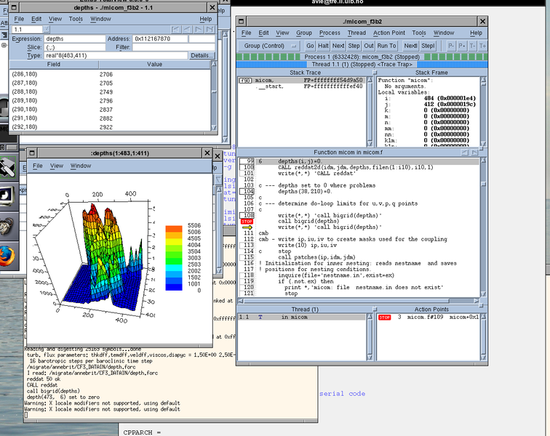Viewport: 550px width, 436px height.
Task: Click the last-element arrow in depths window
Action: click(208, 29)
